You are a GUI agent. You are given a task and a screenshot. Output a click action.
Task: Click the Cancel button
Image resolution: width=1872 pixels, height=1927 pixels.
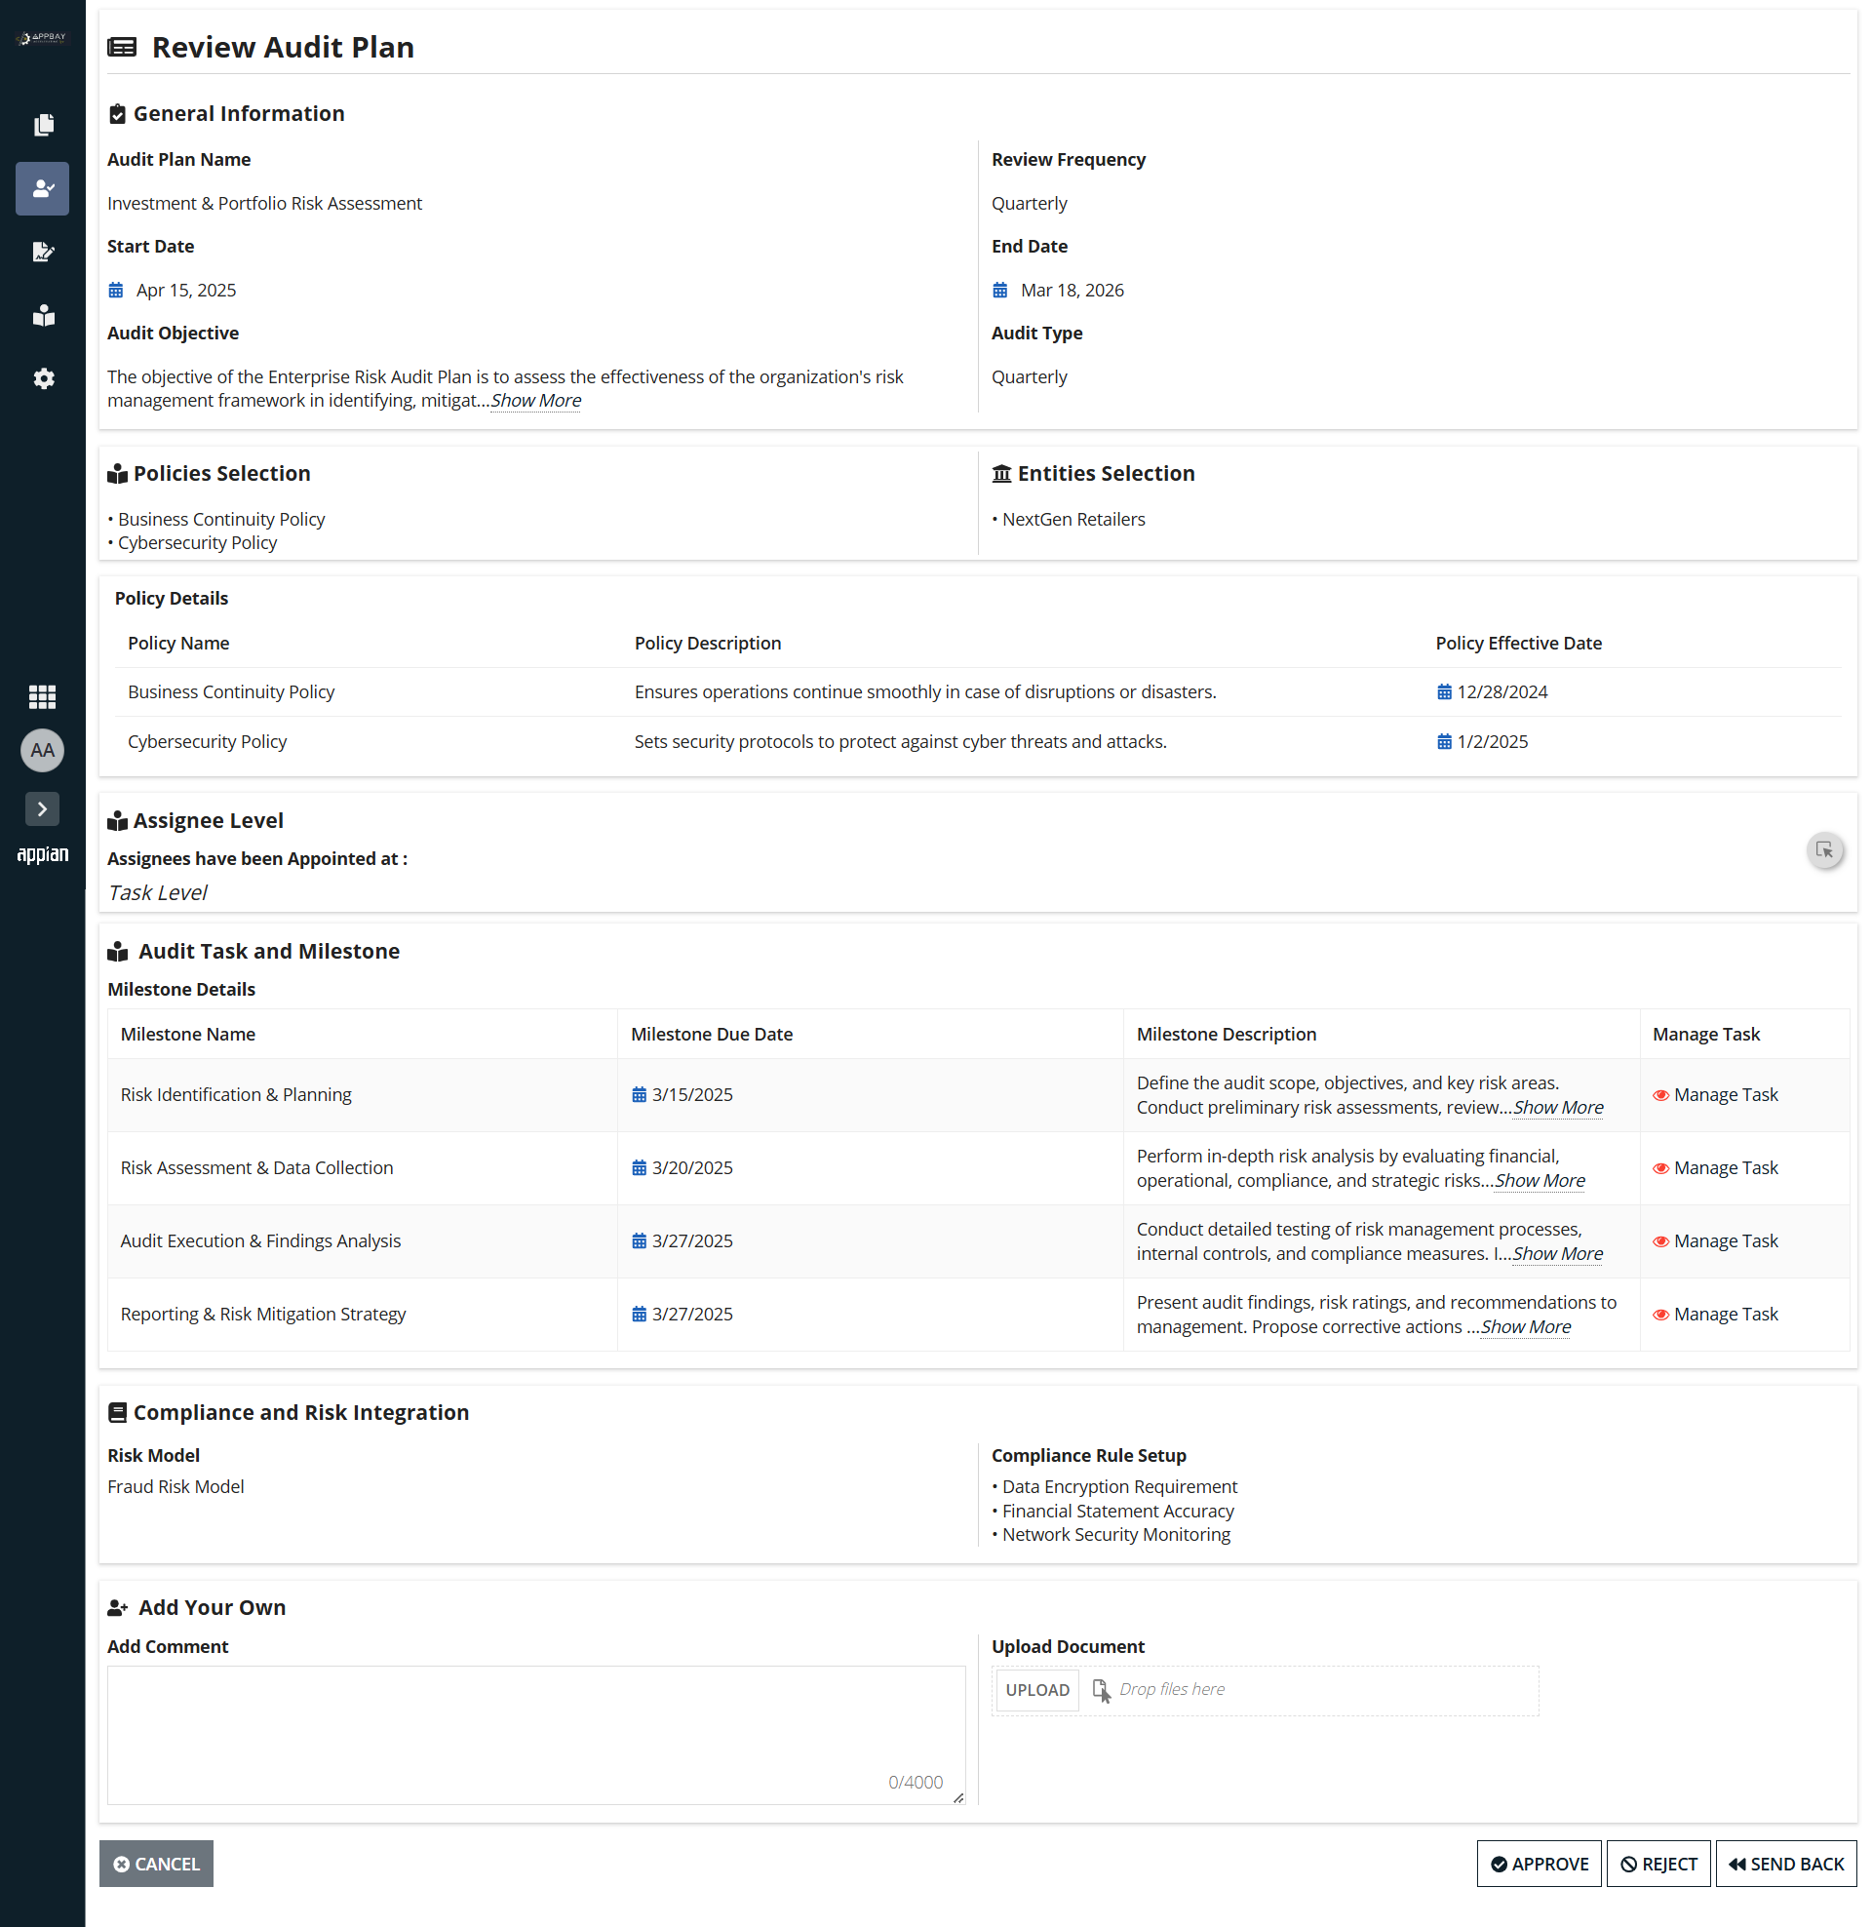156,1864
